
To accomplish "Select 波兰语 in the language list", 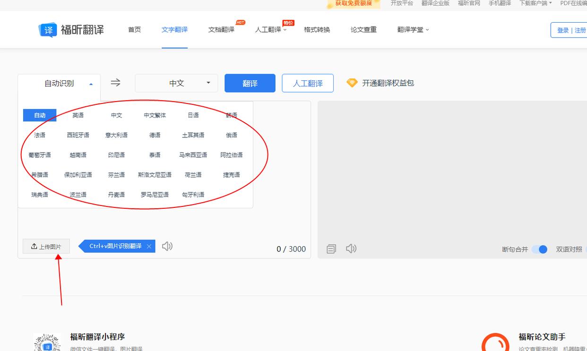I will [78, 195].
